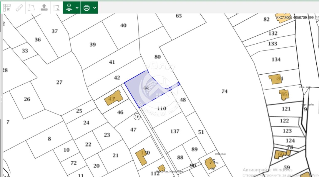Select parcel number 74
The width and height of the screenshot is (319, 177).
click(225, 91)
